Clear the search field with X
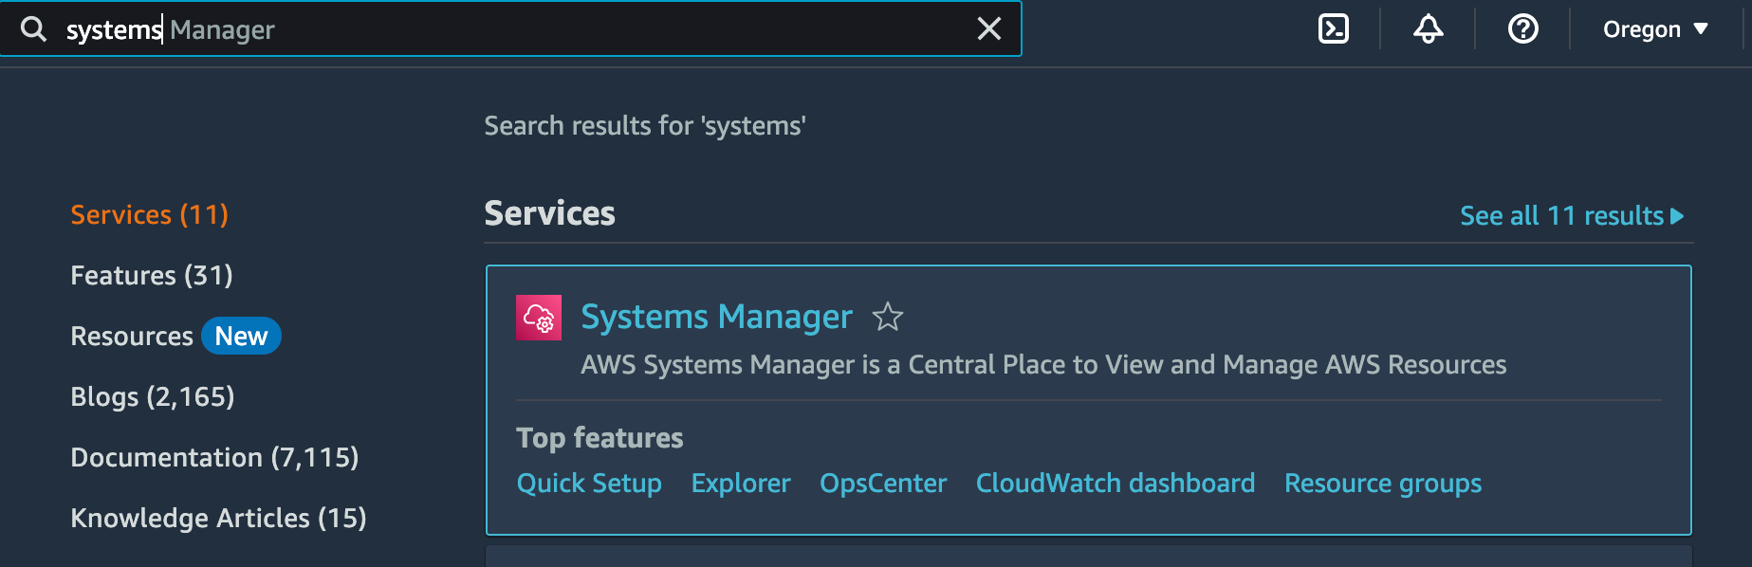Image resolution: width=1752 pixels, height=567 pixels. 989,29
